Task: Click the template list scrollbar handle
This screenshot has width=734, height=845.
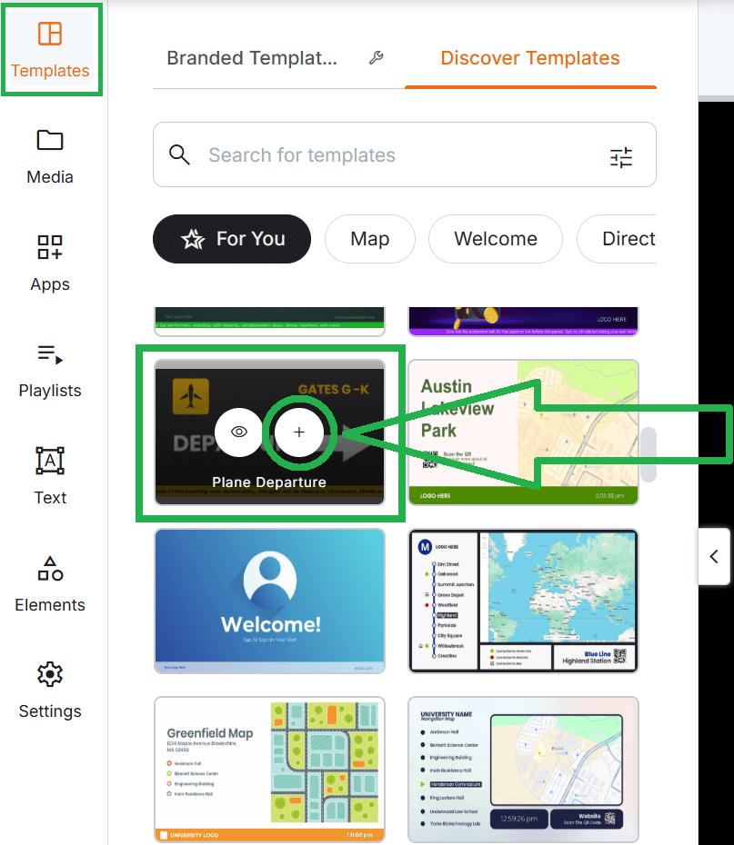Action: [x=649, y=455]
